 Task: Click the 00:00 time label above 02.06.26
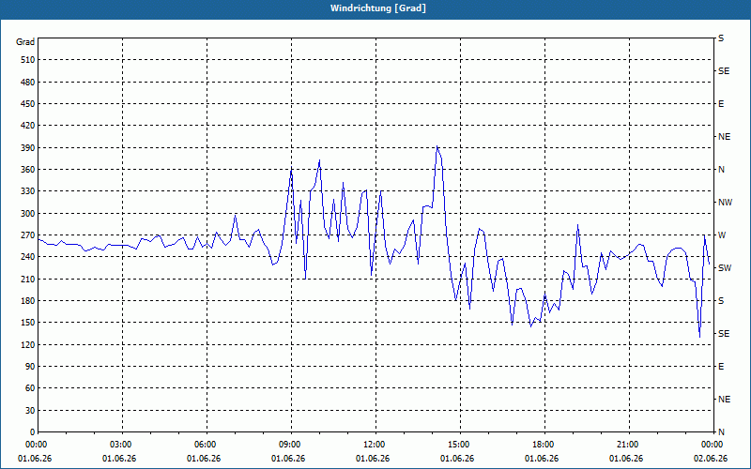tap(712, 445)
